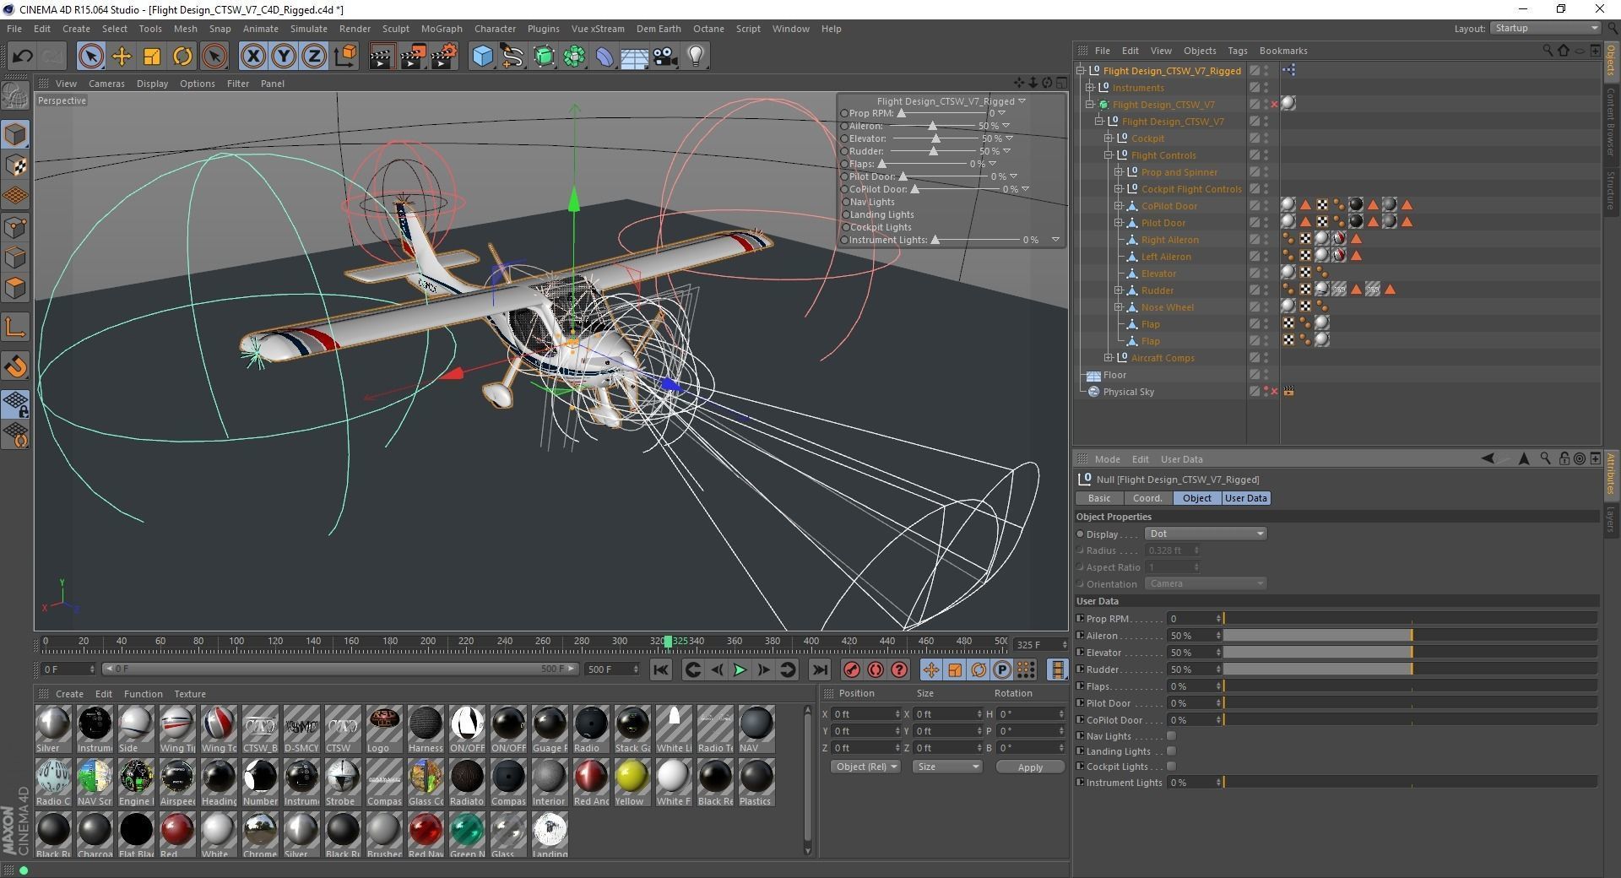
Task: Add a Cube primitive object
Action: click(482, 57)
